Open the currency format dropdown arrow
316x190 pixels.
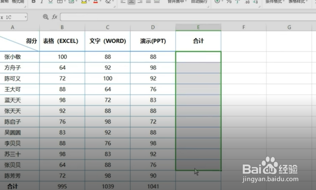[x=222, y=1]
